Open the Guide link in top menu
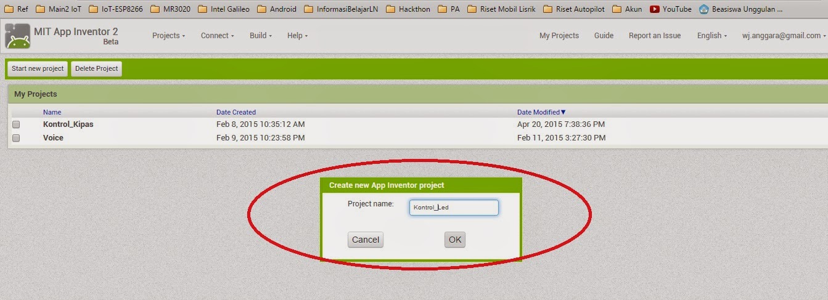 (x=604, y=36)
